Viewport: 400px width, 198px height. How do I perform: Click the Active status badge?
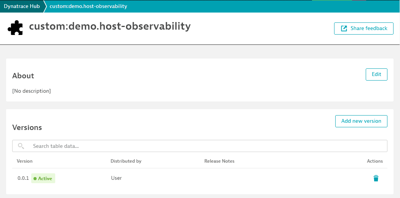(x=43, y=178)
